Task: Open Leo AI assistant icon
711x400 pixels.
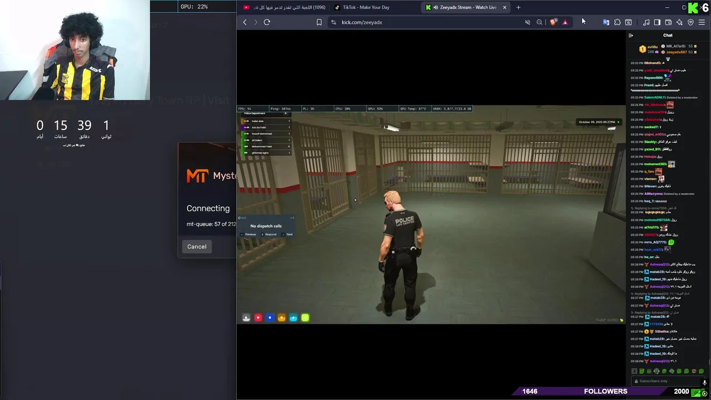Action: [x=679, y=22]
